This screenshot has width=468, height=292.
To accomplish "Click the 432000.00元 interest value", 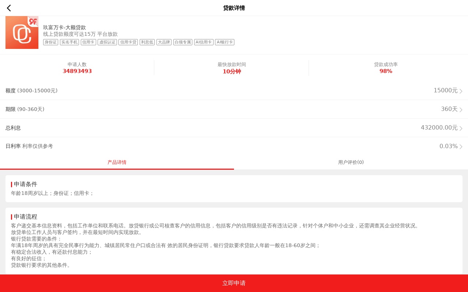I will click(439, 128).
